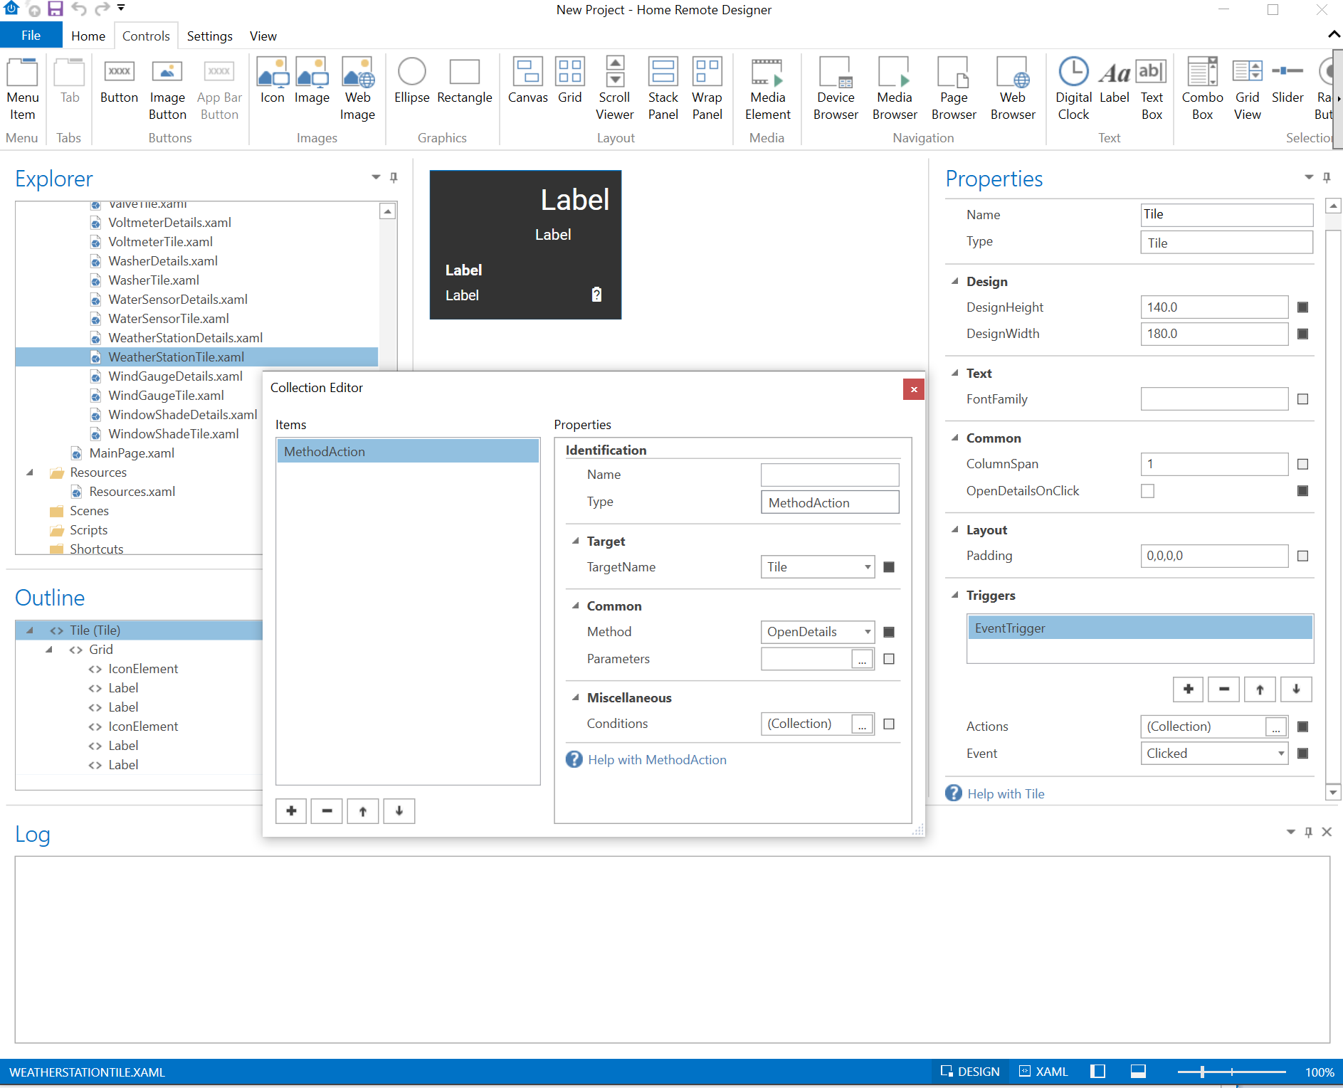
Task: Switch to the Settings ribbon tab
Action: click(x=209, y=36)
